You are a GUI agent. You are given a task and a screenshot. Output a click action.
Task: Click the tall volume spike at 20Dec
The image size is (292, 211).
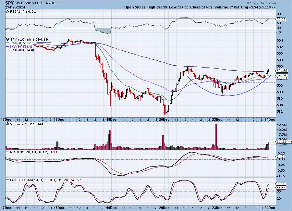[x=163, y=143]
